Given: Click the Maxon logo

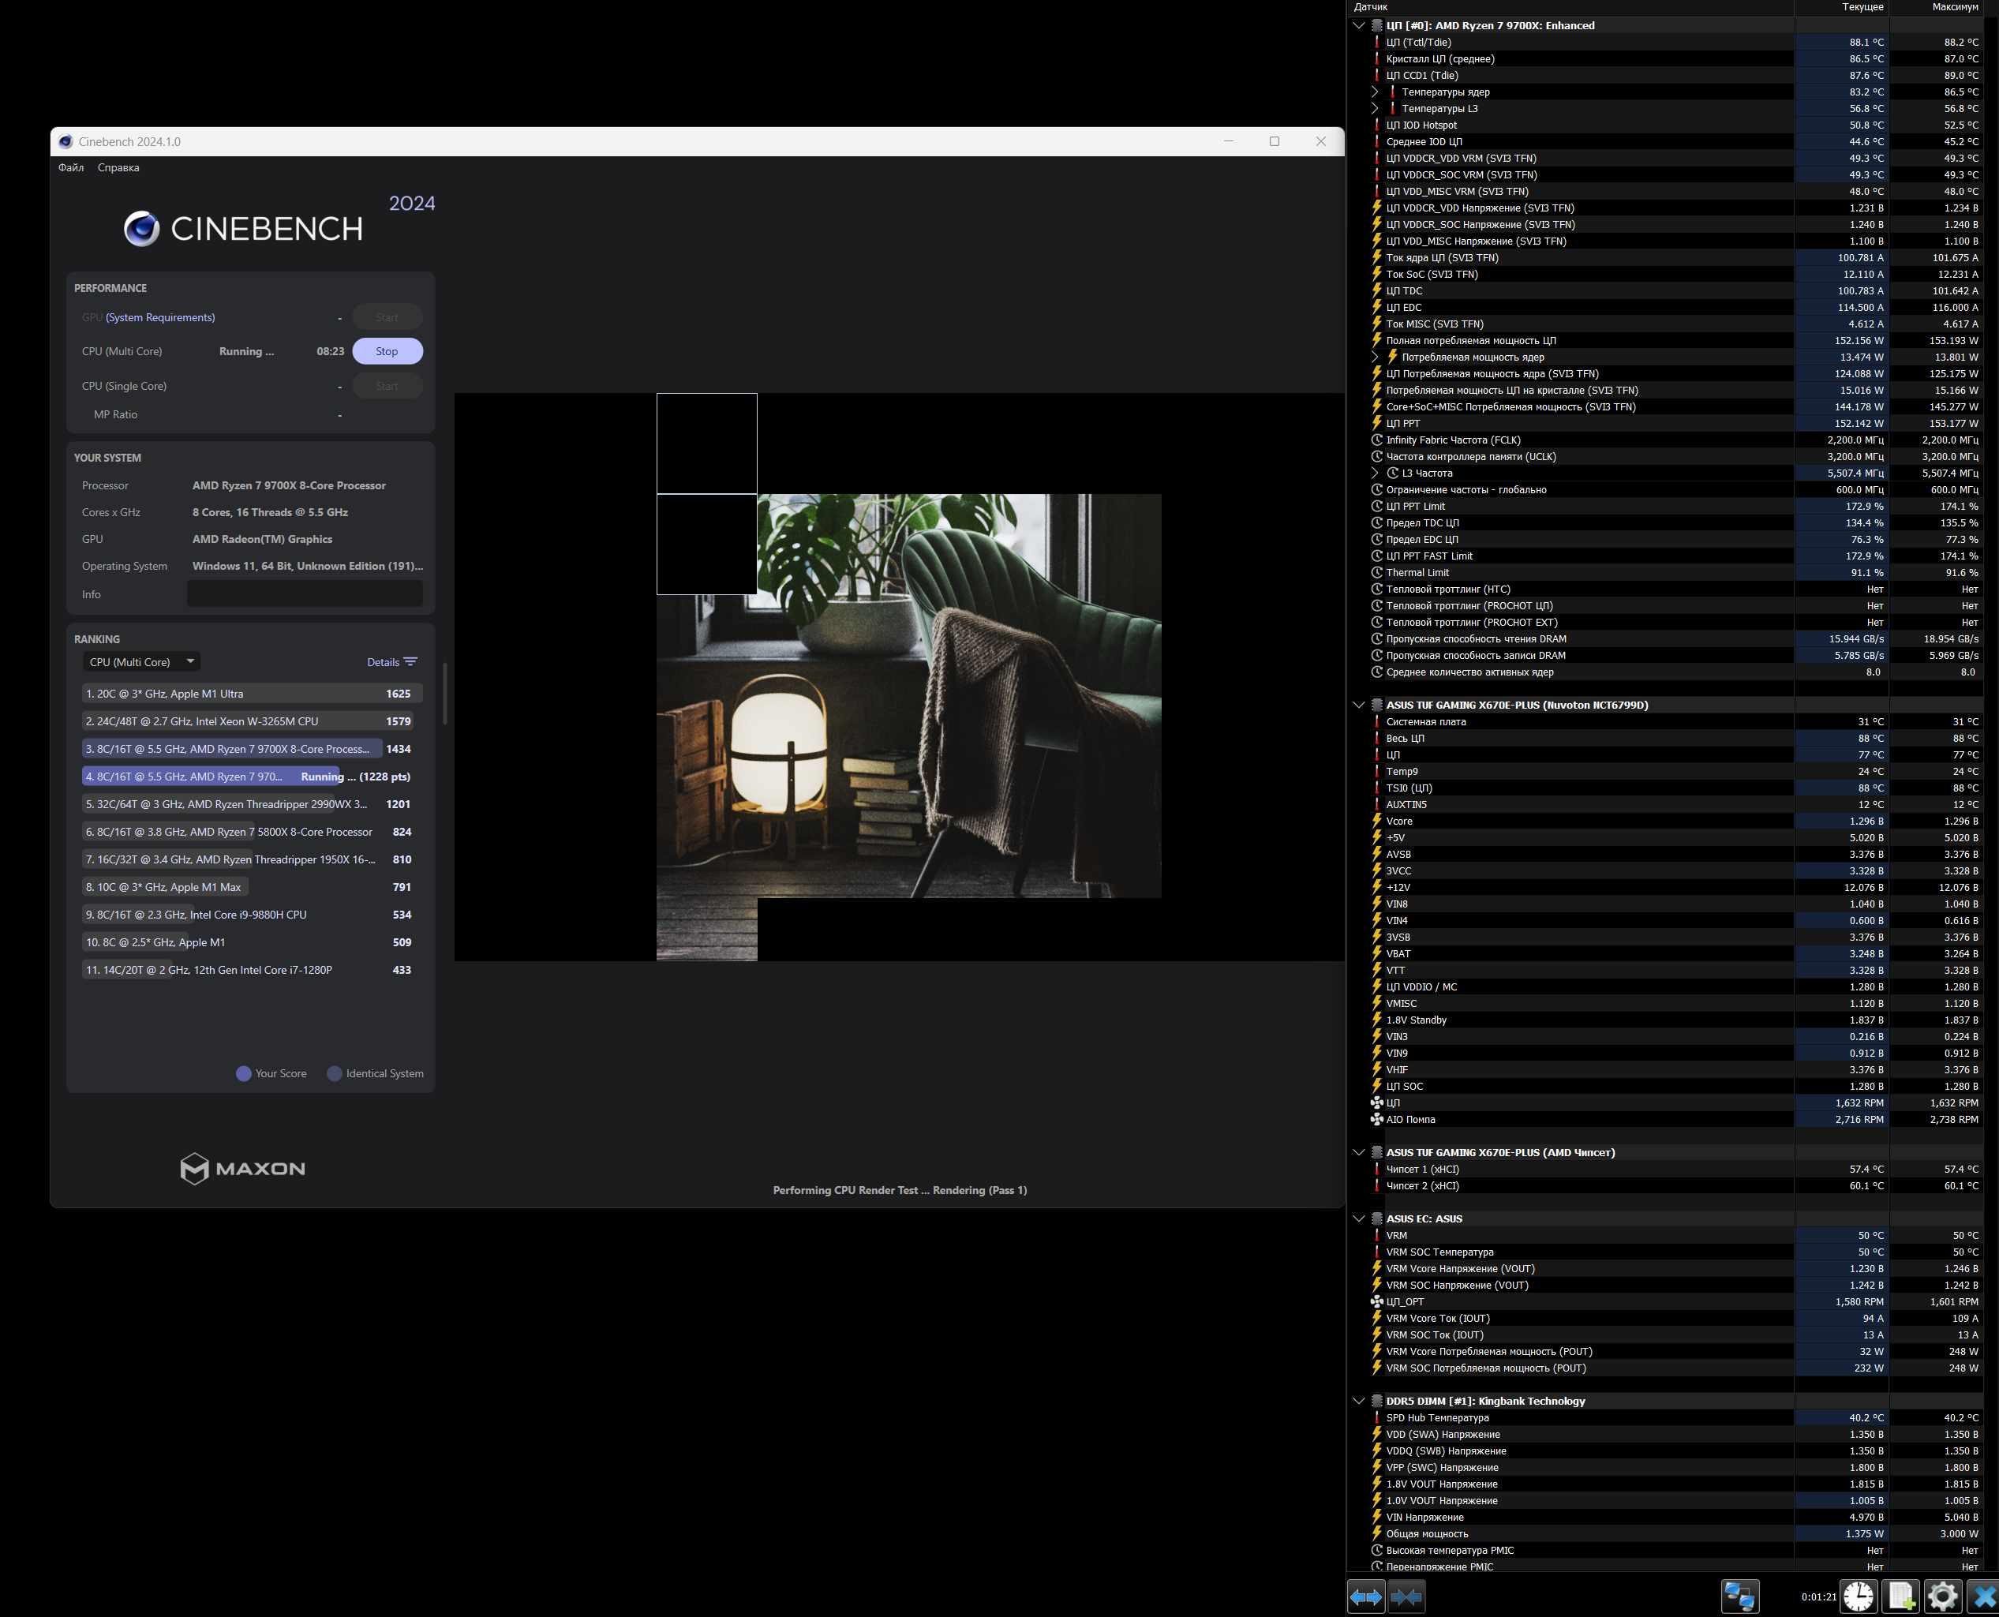Looking at the screenshot, I should 242,1168.
